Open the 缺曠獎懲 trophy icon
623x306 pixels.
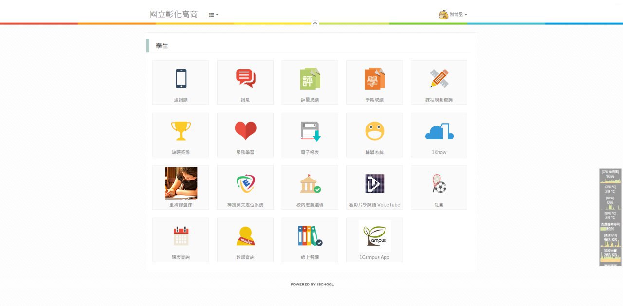pyautogui.click(x=181, y=131)
